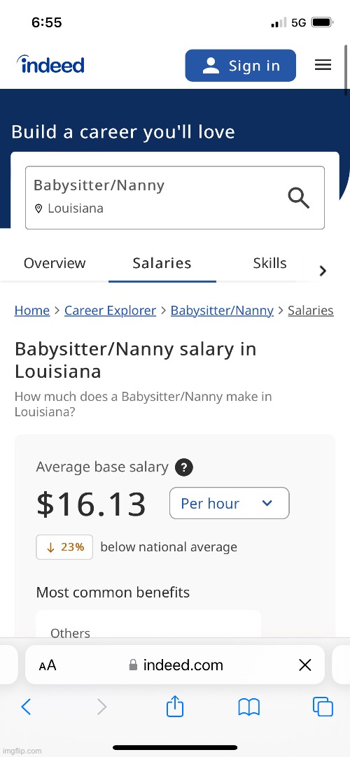Tap the Safari share icon
Screen dimensions: 350x757
pyautogui.click(x=175, y=707)
